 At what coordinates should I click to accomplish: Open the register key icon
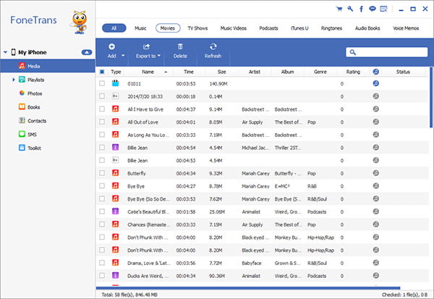[350, 9]
